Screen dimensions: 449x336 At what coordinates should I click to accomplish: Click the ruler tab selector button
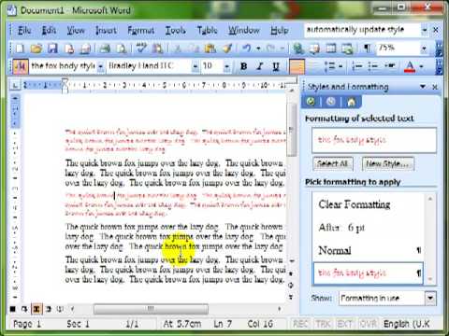pos(14,85)
